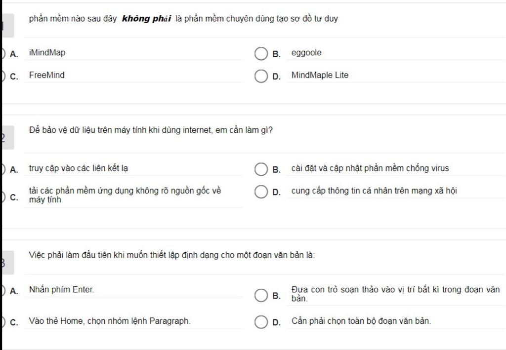Pick radio for Vào thẻ Home, chọn nhóm lệnh Paragraph
506x350 pixels.
click(3, 322)
